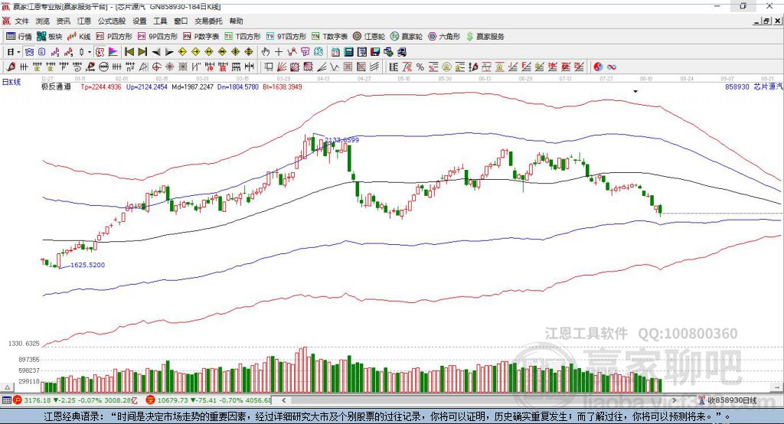
Task: Open the 交易委托 menu
Action: tap(208, 21)
